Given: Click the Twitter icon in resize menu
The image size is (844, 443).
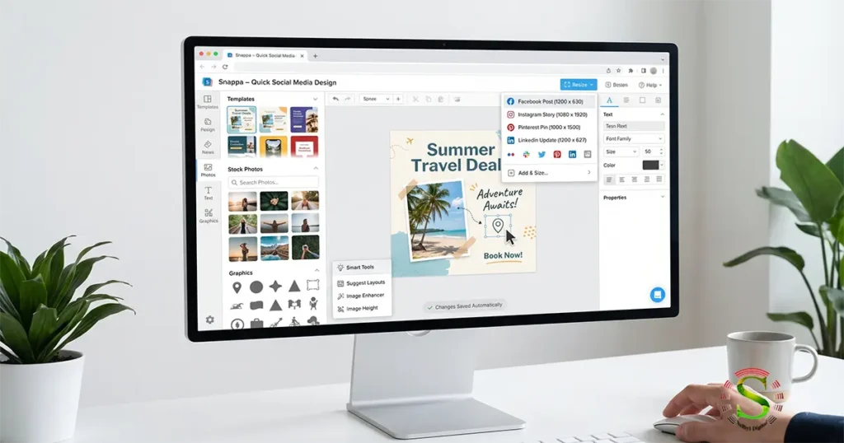Looking at the screenshot, I should pyautogui.click(x=542, y=154).
